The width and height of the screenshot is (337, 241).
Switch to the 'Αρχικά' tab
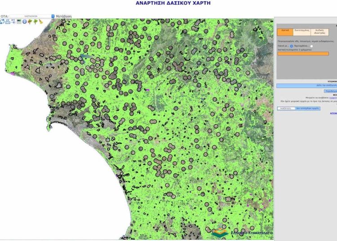(285, 31)
